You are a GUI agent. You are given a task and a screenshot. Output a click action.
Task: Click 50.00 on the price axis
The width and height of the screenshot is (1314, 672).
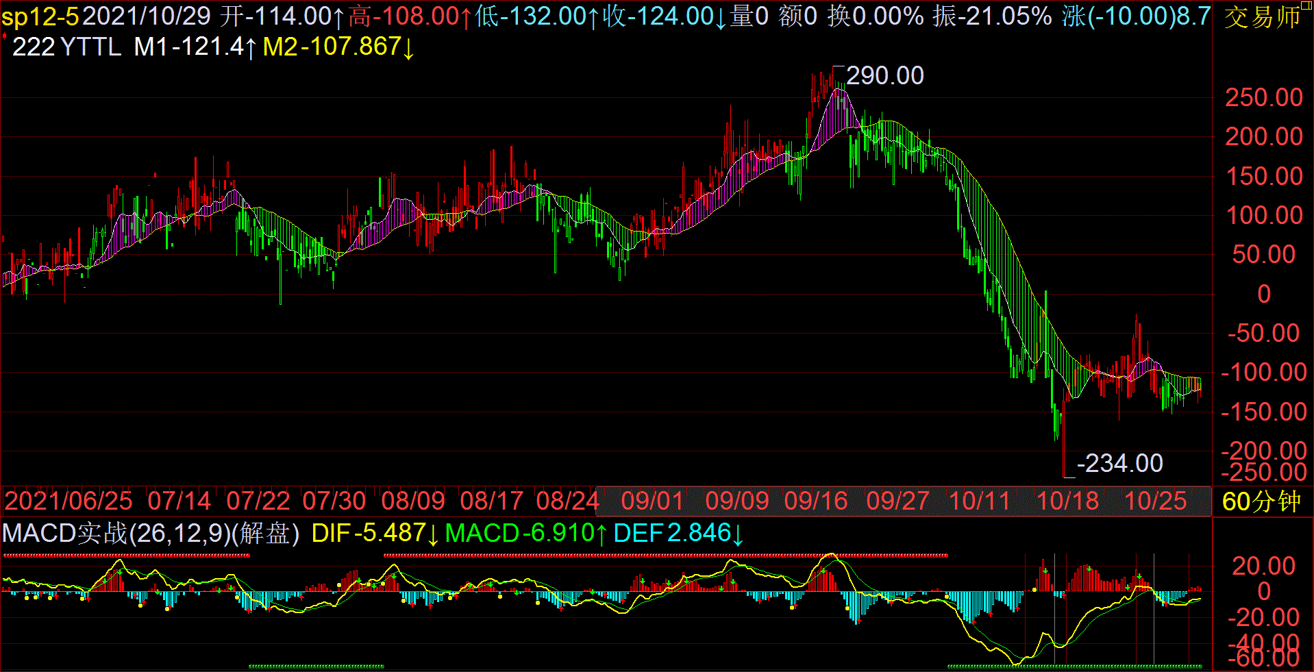tap(1264, 254)
